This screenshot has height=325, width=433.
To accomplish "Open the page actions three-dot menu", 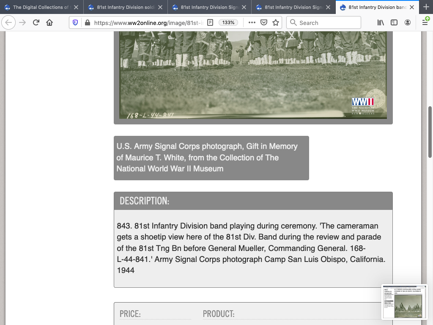I will [252, 22].
